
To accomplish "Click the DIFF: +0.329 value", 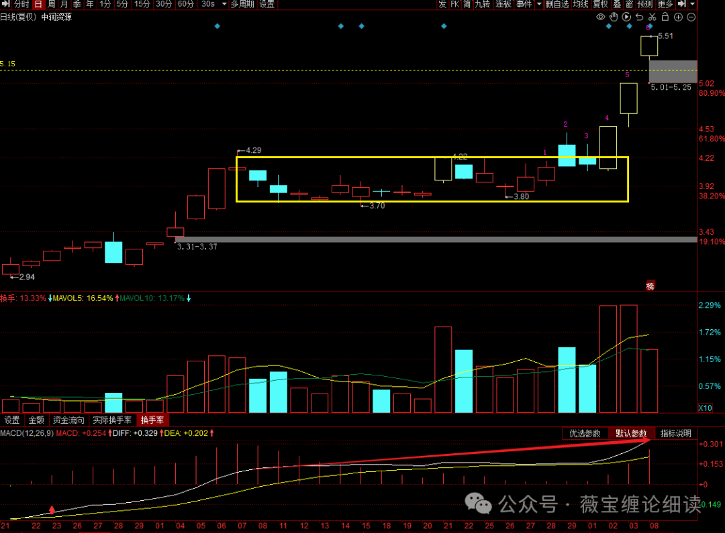I will pos(135,433).
